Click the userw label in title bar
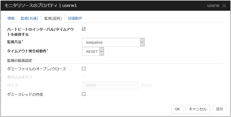231x117 pixels. pos(213,6)
